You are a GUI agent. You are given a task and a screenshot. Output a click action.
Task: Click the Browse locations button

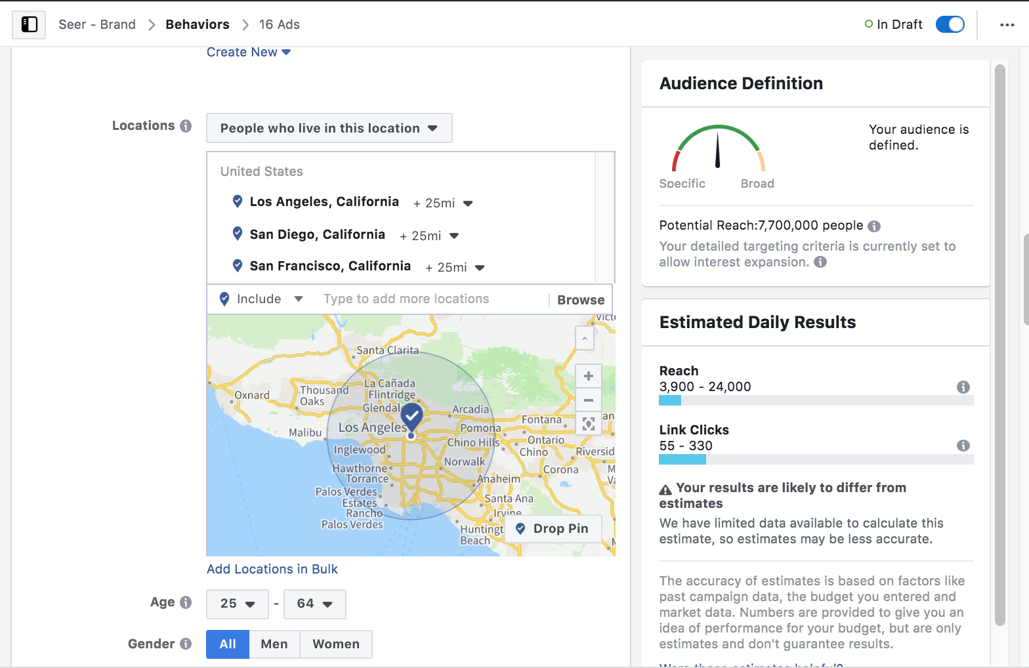(580, 300)
